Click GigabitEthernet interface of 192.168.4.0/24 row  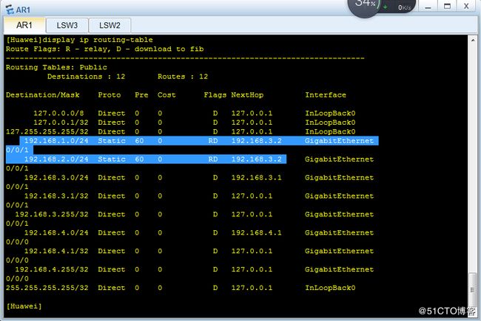click(x=339, y=232)
